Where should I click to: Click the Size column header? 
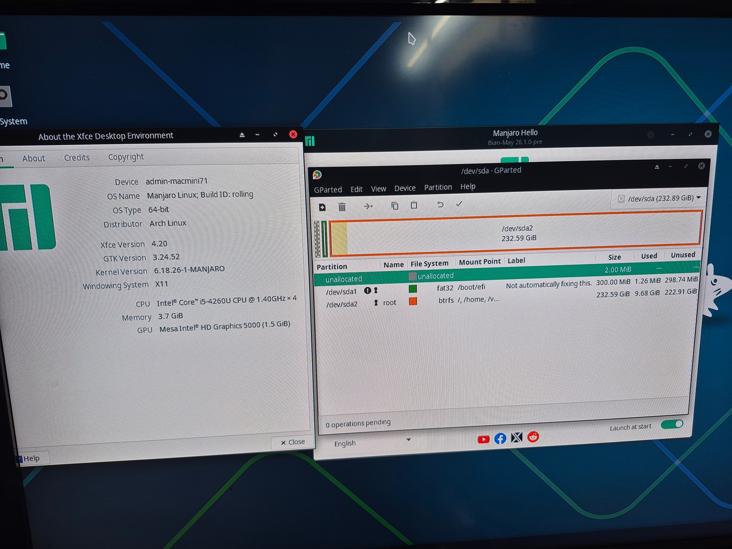point(614,257)
